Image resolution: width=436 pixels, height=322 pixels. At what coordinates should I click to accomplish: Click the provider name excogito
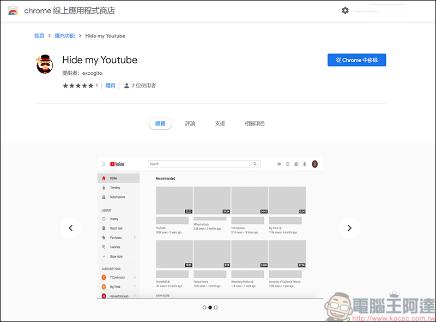click(92, 73)
